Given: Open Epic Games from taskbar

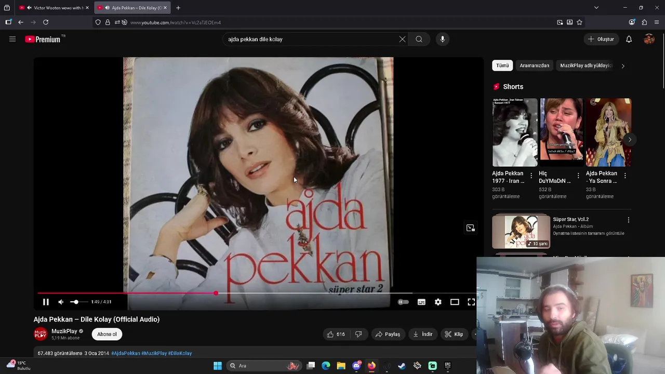Looking at the screenshot, I should coord(447,366).
